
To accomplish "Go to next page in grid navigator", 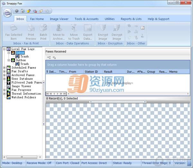I will point(61,94).
